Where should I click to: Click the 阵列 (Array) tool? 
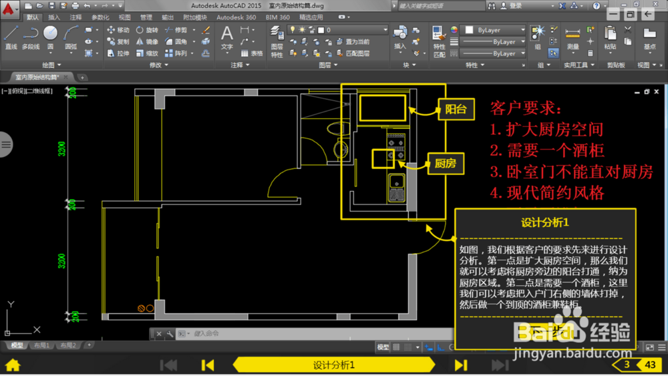(176, 53)
